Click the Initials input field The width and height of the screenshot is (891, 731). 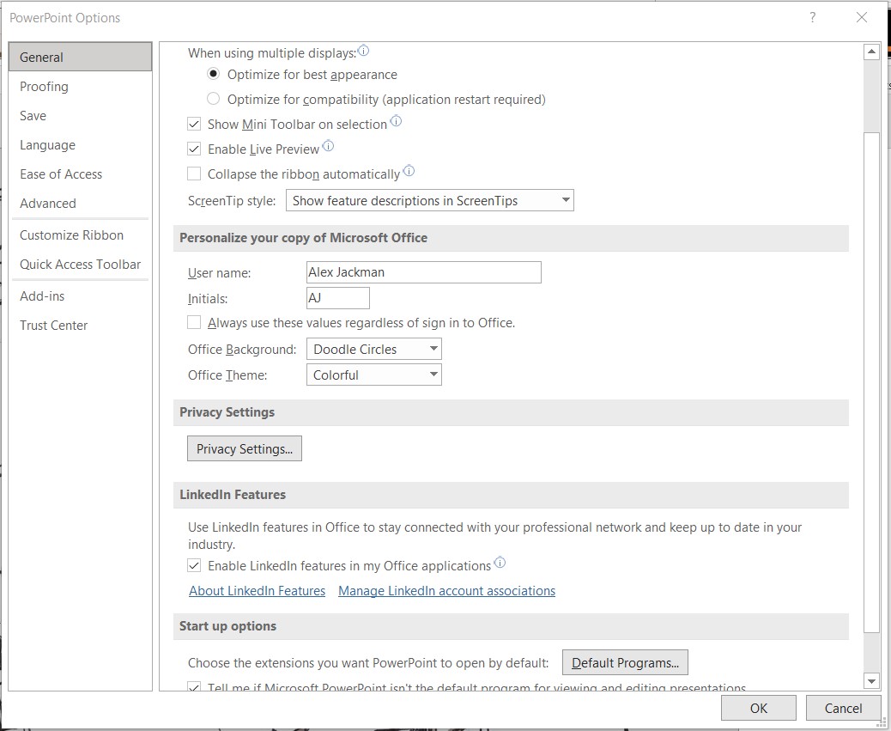pyautogui.click(x=338, y=298)
